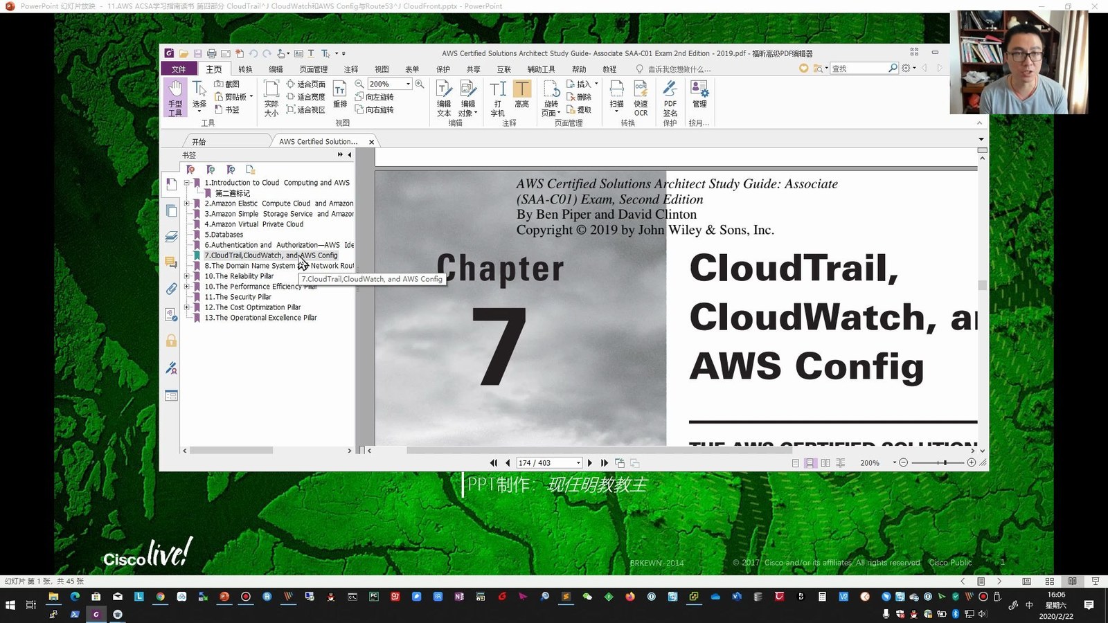1108x623 pixels.
Task: Open the Bookmark (书签) ribbon button
Action: (226, 109)
